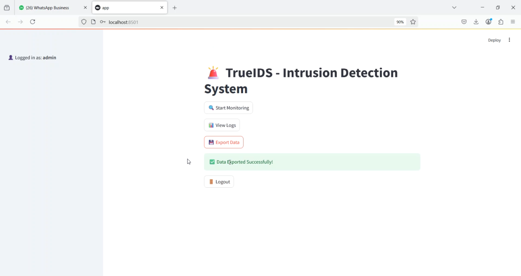Save page to Pocket
Screen dimensions: 521x276
point(464,22)
